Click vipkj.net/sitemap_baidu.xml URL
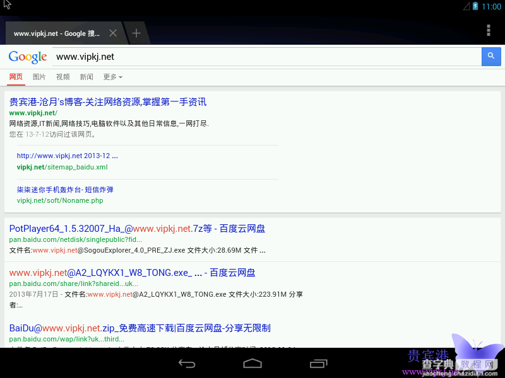Viewport: 505px width, 378px height. 62,167
